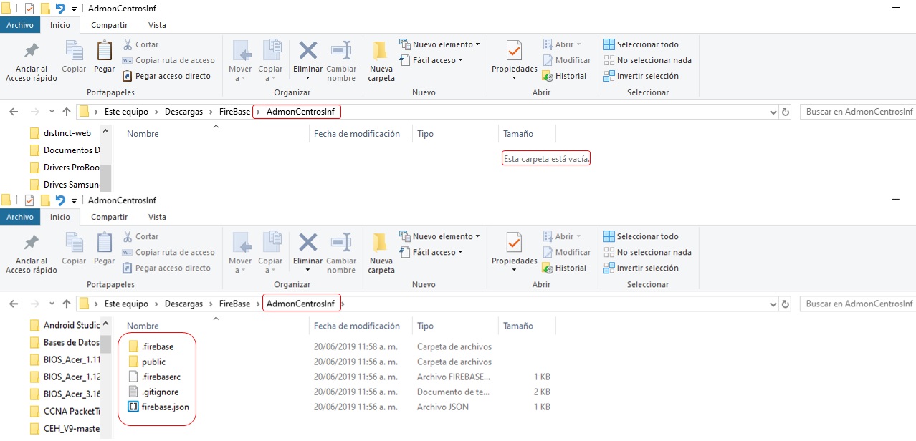This screenshot has height=441, width=916.
Task: Open Compartir tab in the lower window
Action: pos(109,217)
